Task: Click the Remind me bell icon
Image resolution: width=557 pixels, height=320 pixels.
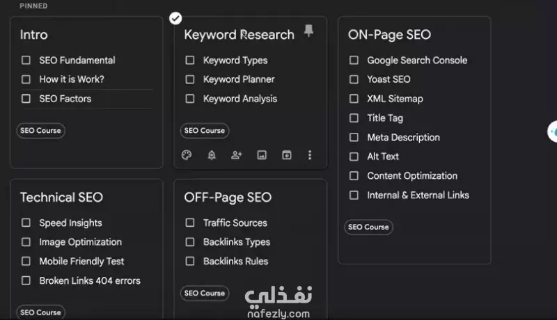Action: click(212, 155)
